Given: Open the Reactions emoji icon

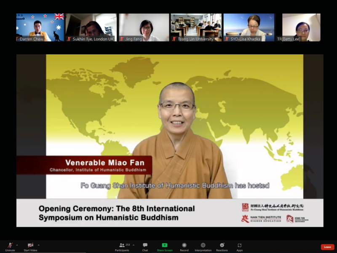Looking at the screenshot, I should coord(222,245).
